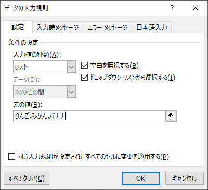Click the キャンセル button
This screenshot has height=190, width=208.
coord(185,178)
